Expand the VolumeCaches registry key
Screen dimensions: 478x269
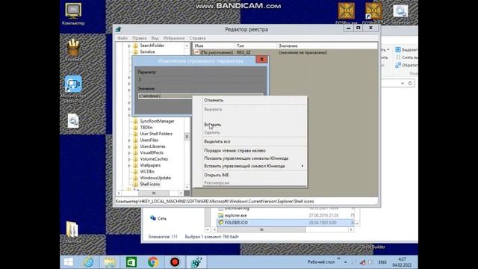point(129,159)
